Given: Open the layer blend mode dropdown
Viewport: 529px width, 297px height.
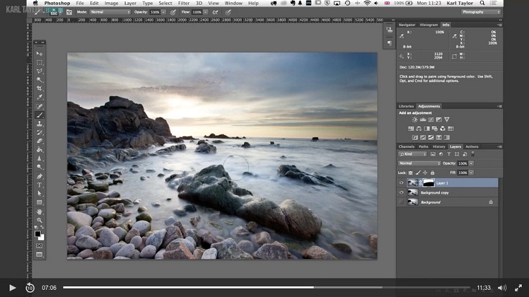Looking at the screenshot, I should [420, 163].
